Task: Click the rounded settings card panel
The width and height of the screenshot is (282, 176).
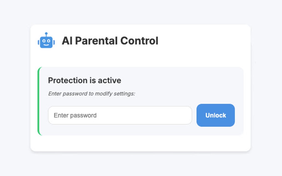Action: tap(141, 101)
